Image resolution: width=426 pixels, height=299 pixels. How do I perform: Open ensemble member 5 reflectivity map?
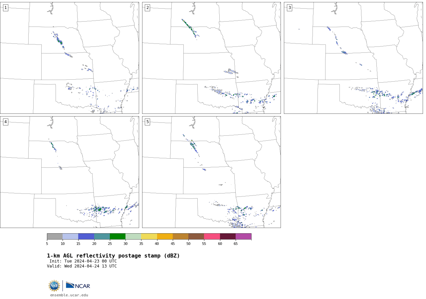tap(211, 172)
